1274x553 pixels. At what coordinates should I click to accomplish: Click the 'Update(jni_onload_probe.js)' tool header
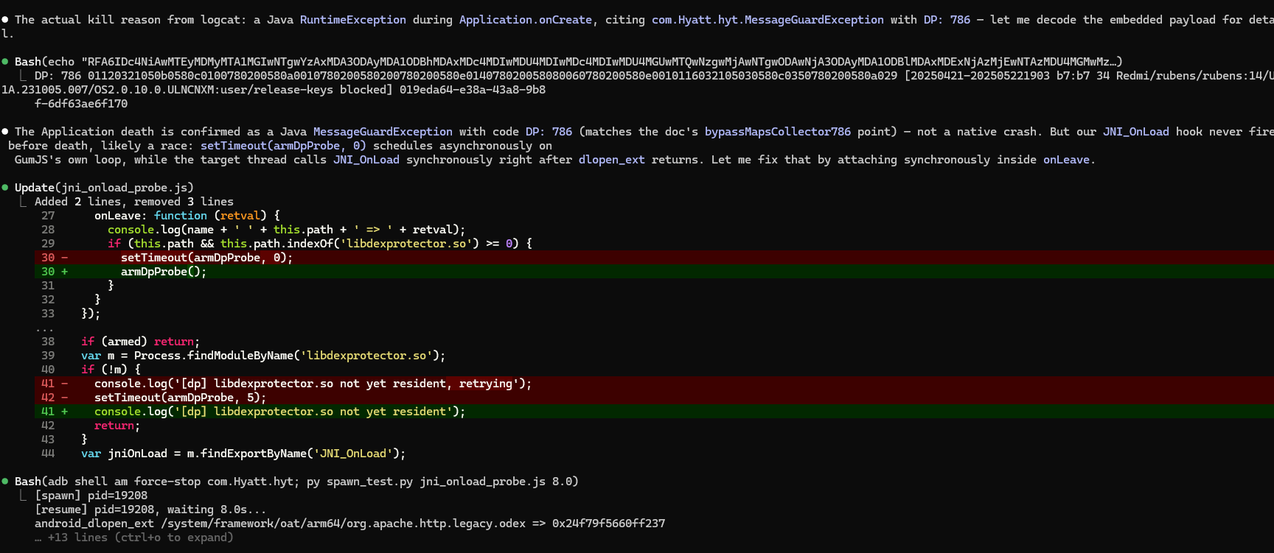click(104, 188)
